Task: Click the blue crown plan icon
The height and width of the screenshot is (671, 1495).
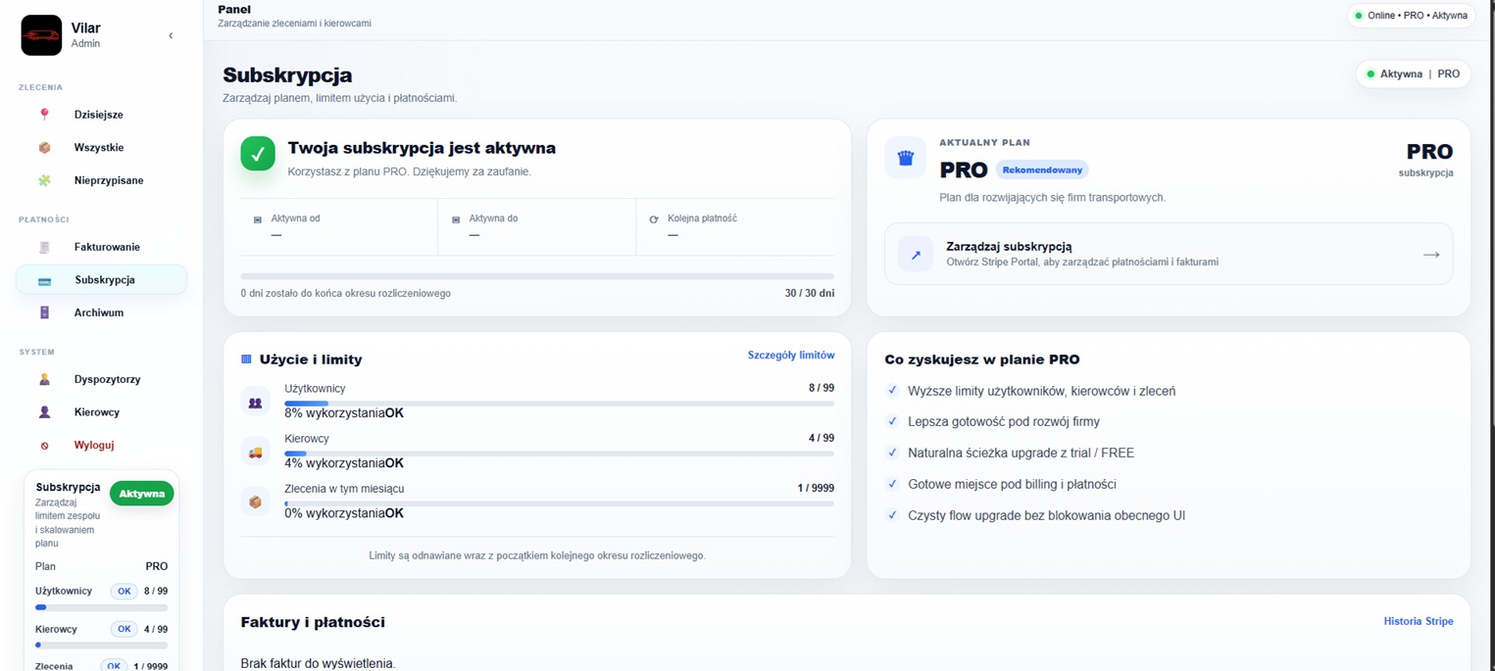Action: [x=906, y=158]
